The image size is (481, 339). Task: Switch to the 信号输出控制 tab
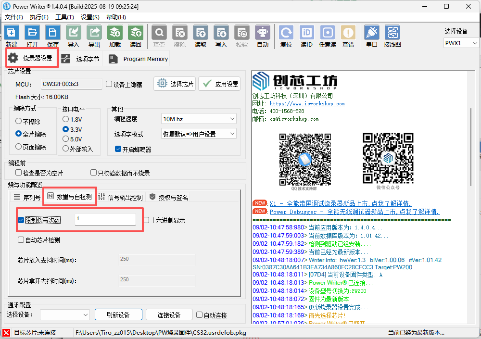point(121,197)
